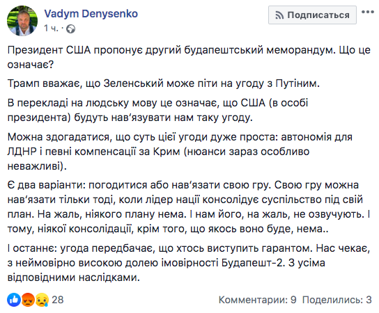Click the word 'Будапешт-2' in the post
379x313 pixels.
(x=252, y=263)
